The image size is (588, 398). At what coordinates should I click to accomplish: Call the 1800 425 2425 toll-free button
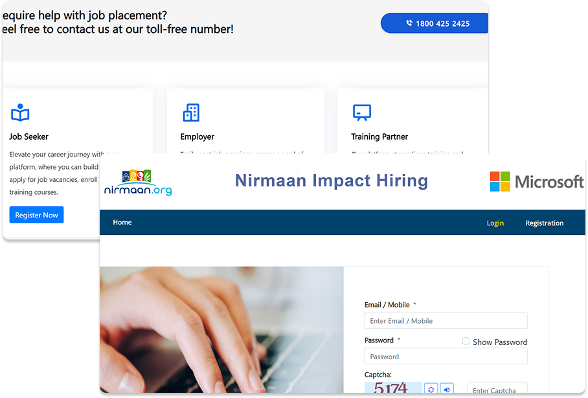tap(435, 23)
